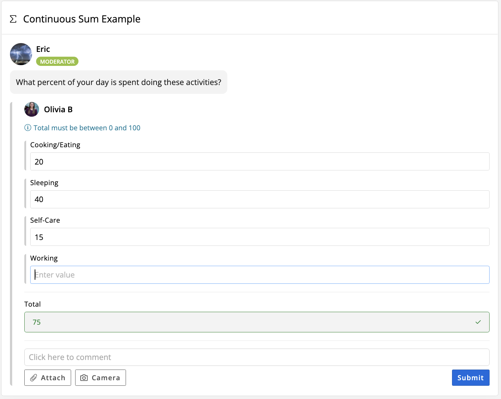Click the green checkmark in Total field
The image size is (501, 399).
tap(478, 322)
